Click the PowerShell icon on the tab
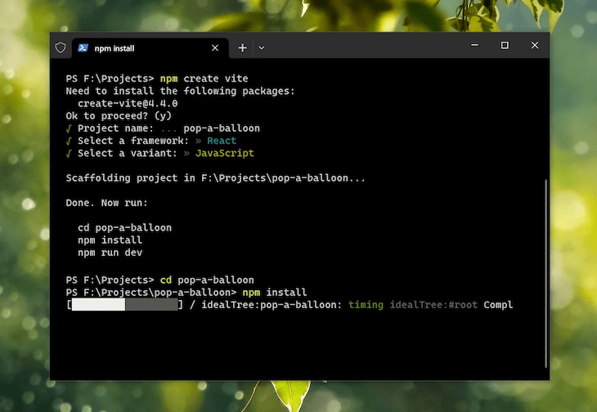The image size is (597, 412). point(83,48)
